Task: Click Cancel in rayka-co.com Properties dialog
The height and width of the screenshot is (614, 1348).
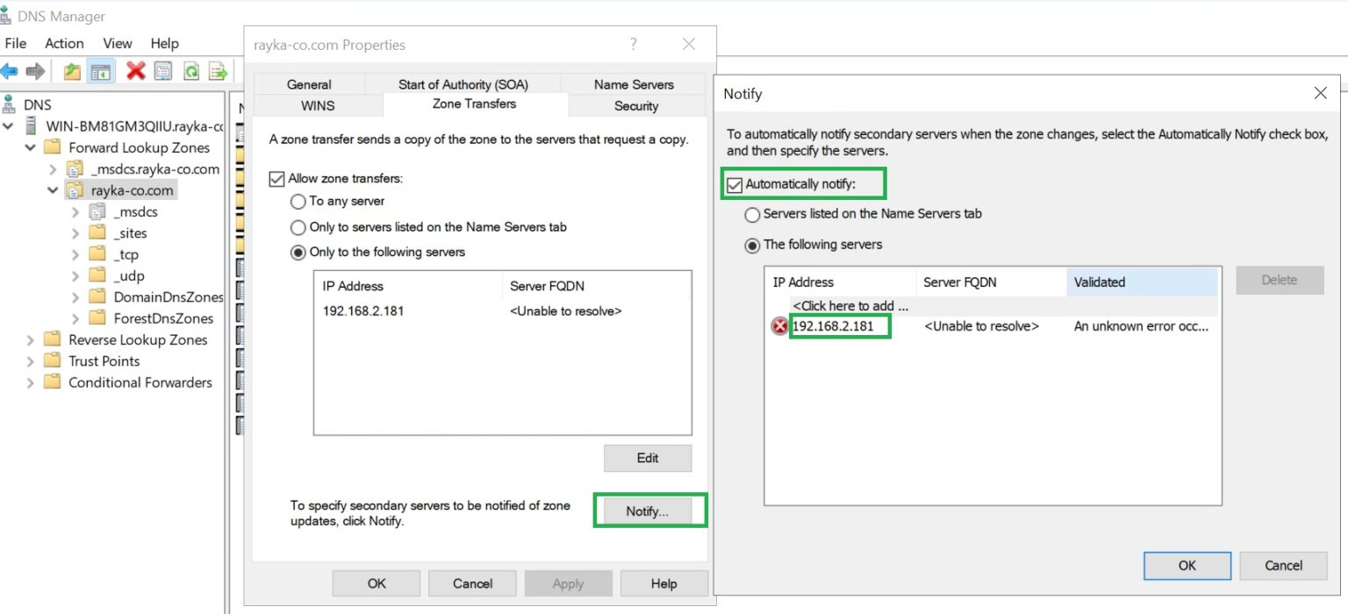Action: (472, 583)
